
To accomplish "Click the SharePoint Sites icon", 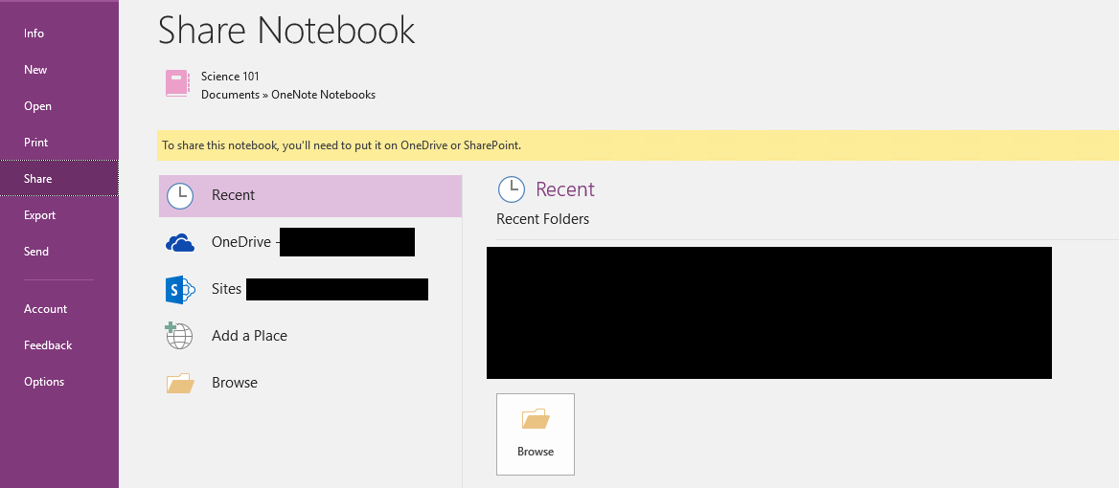I will pos(180,289).
